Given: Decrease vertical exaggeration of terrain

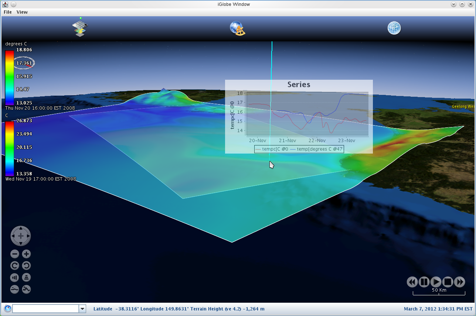Looking at the screenshot, I should (15, 289).
